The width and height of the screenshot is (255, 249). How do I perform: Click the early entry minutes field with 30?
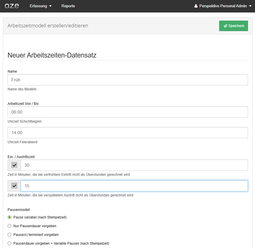[134, 165]
